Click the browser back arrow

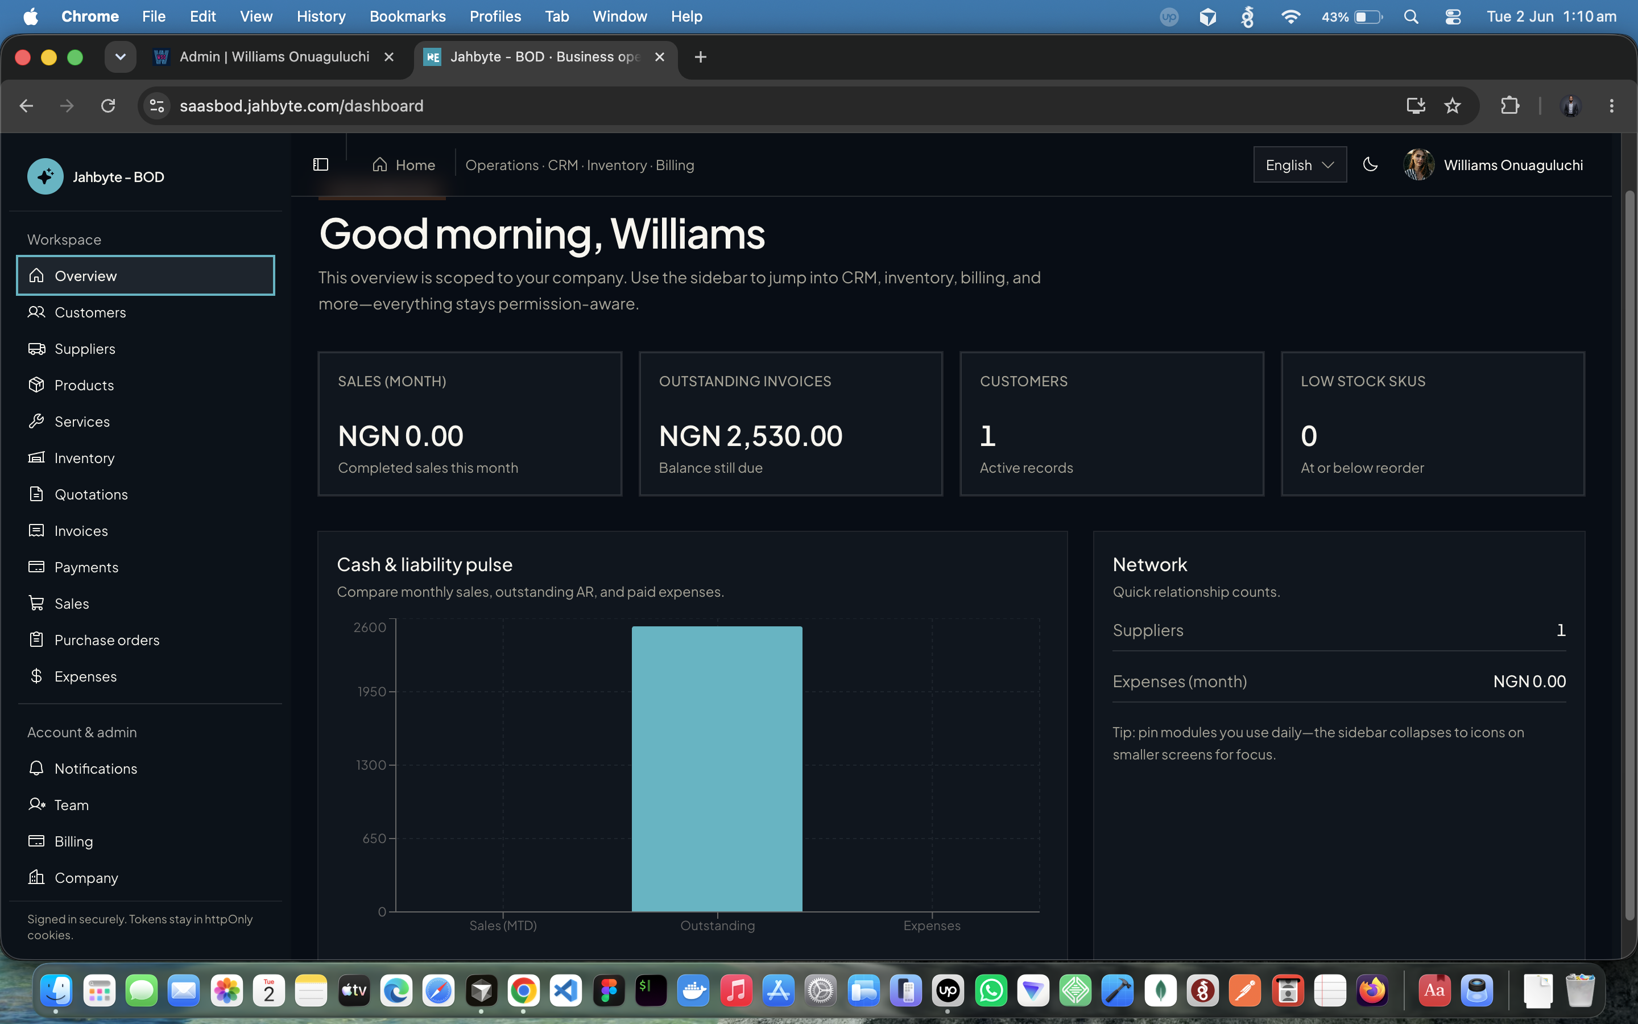26,106
